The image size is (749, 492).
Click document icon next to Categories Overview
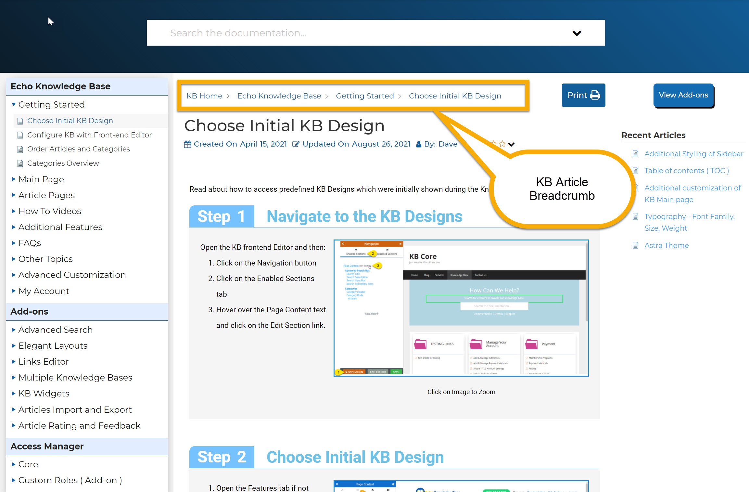20,163
